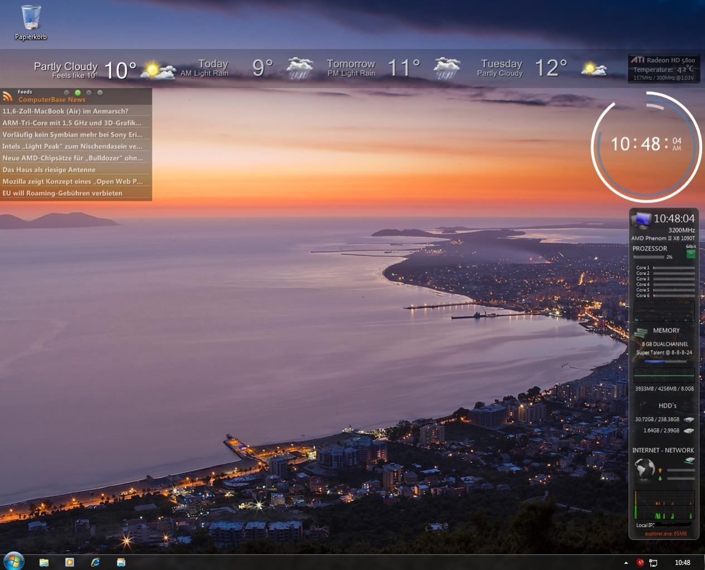Select the fourth feed page dot

100,93
